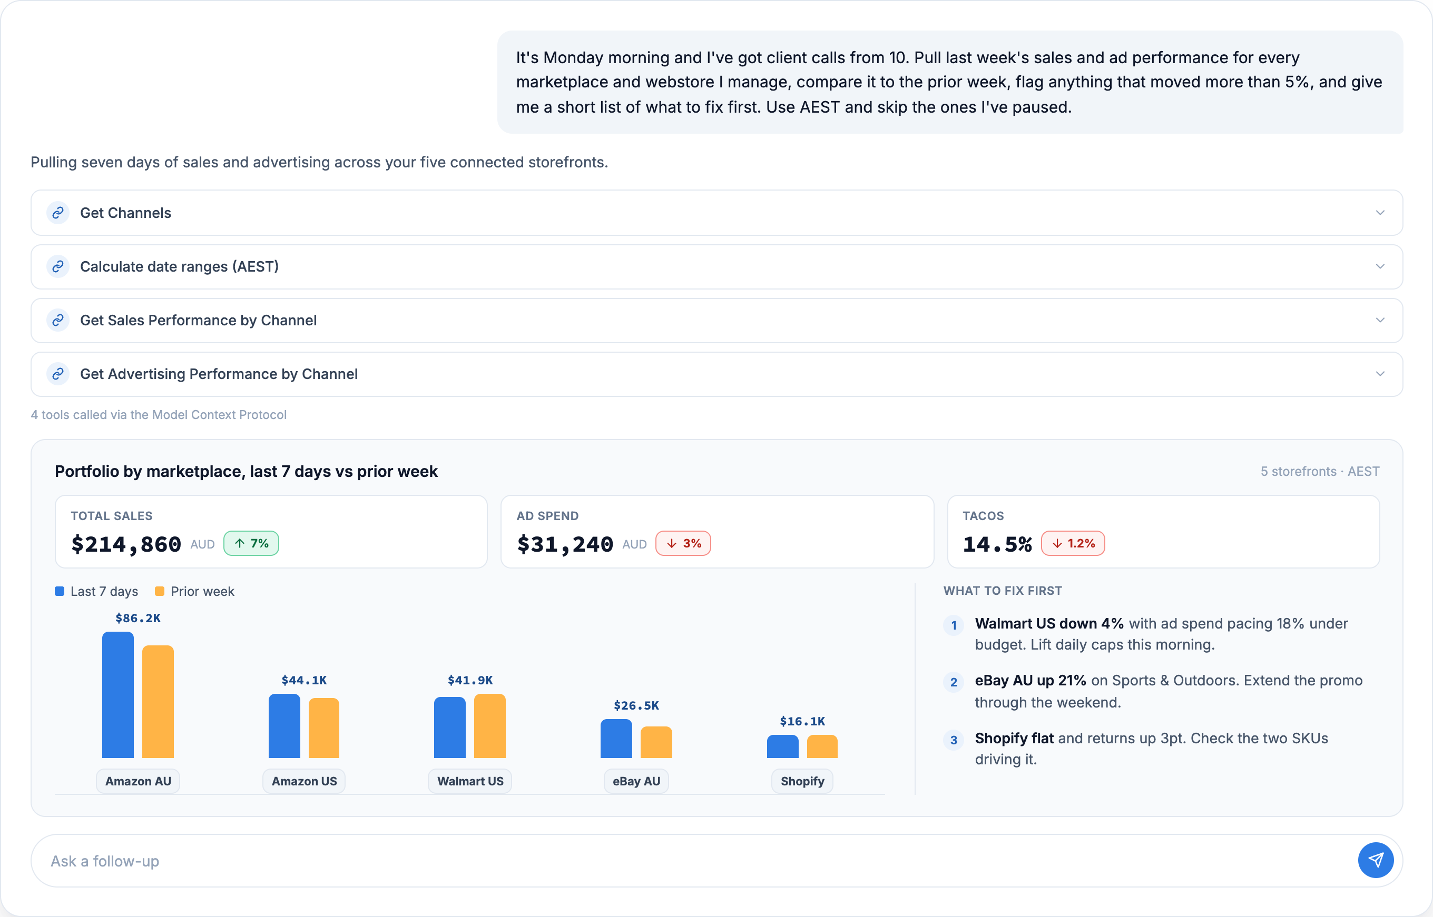This screenshot has height=917, width=1433.
Task: Click the Total Sales up 7% badge
Action: click(251, 543)
